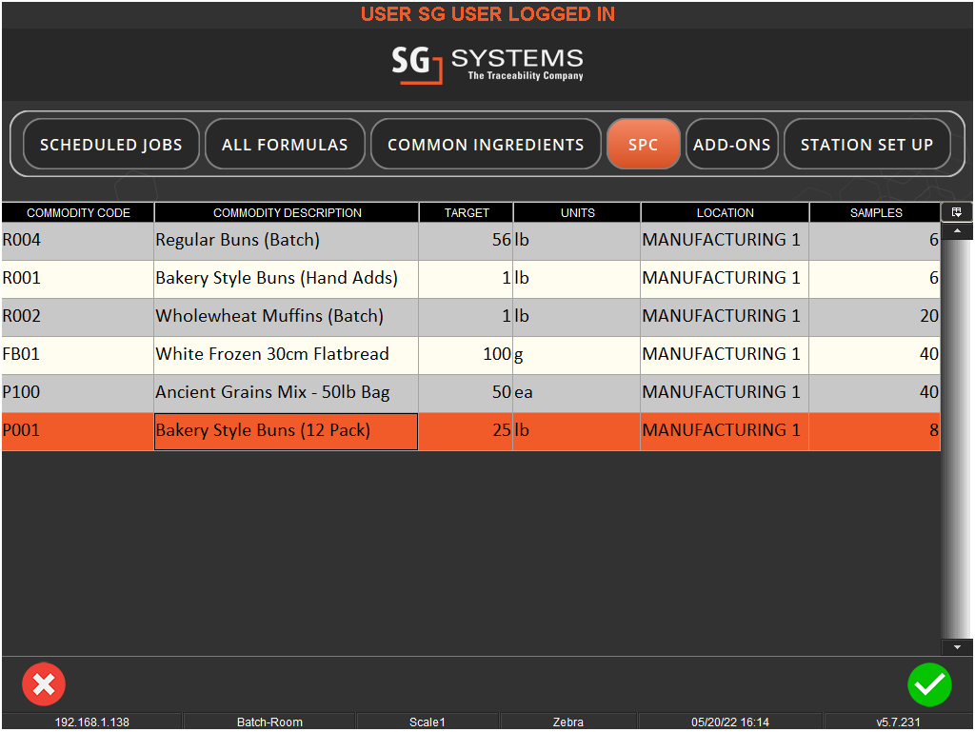
Task: Click the Batch-Room station indicator
Action: [x=269, y=722]
